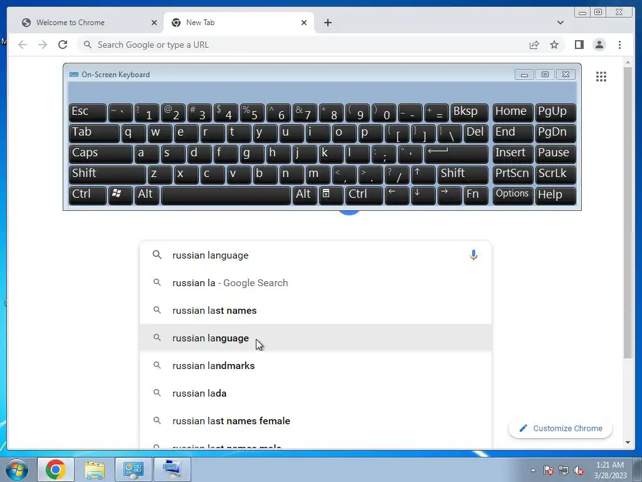Open the Windows Start orb
This screenshot has width=642, height=482.
pyautogui.click(x=16, y=469)
